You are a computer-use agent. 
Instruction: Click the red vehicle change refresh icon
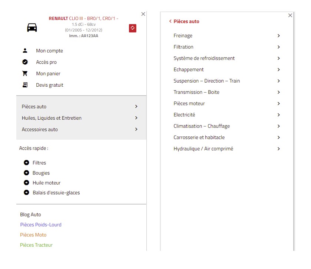[x=132, y=28]
